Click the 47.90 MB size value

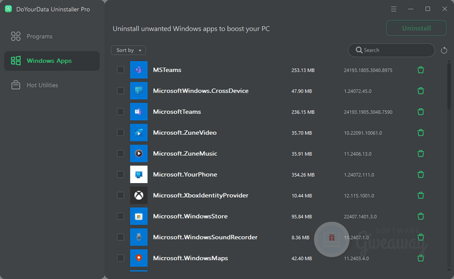pos(302,91)
